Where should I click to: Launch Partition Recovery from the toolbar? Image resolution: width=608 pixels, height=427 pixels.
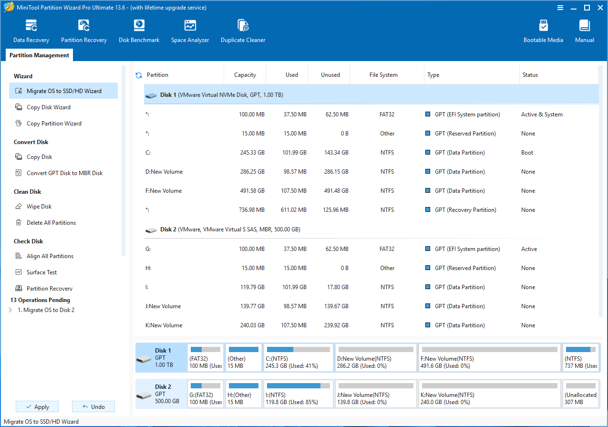[x=84, y=31]
